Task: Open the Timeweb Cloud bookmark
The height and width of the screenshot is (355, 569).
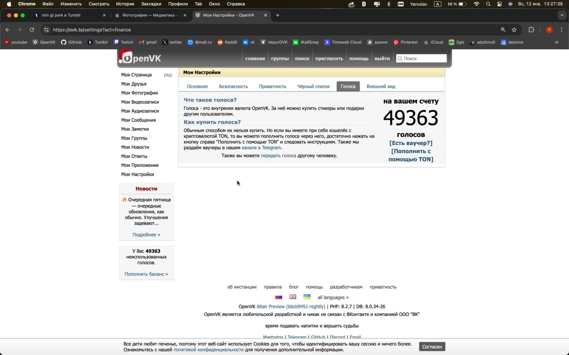Action: [343, 42]
